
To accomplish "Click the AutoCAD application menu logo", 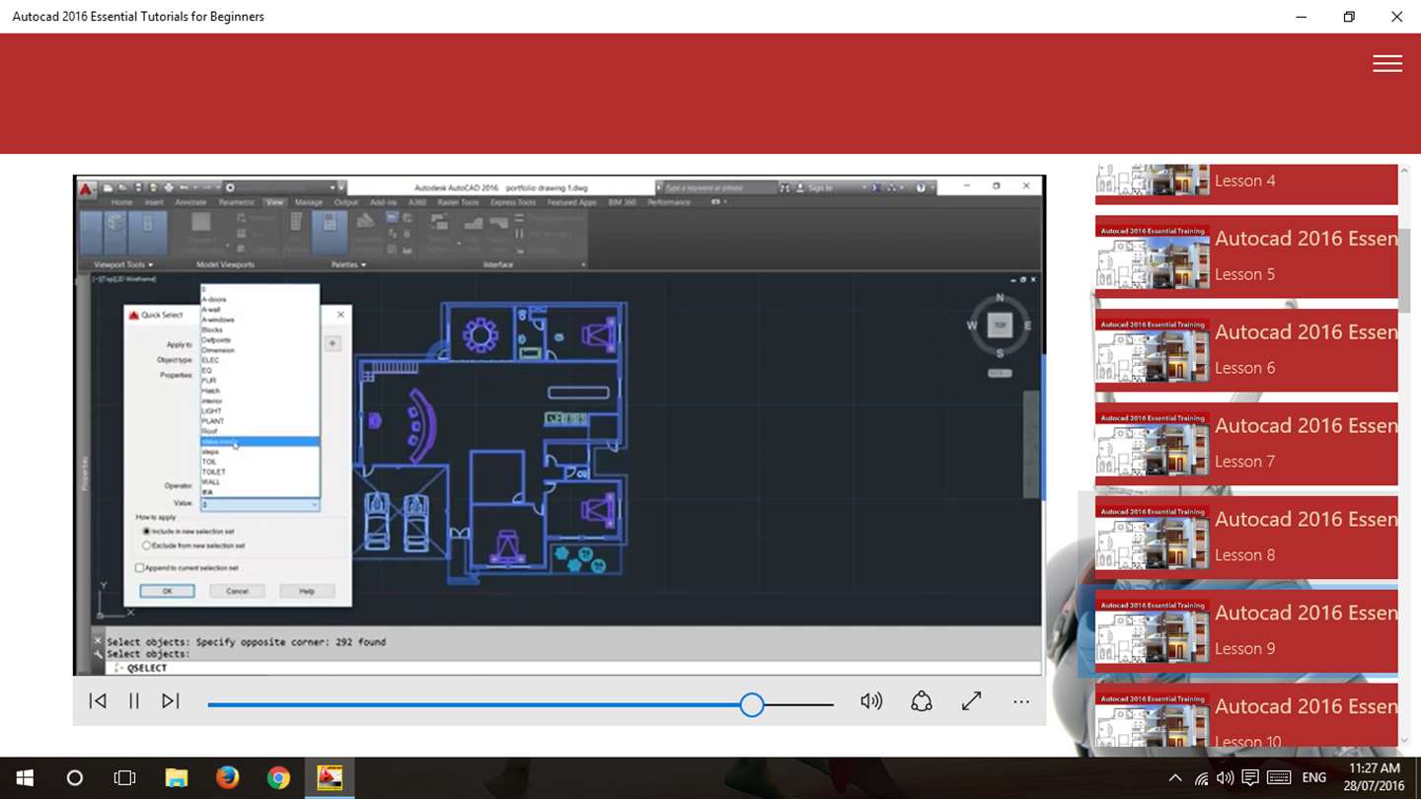I will click(x=87, y=189).
